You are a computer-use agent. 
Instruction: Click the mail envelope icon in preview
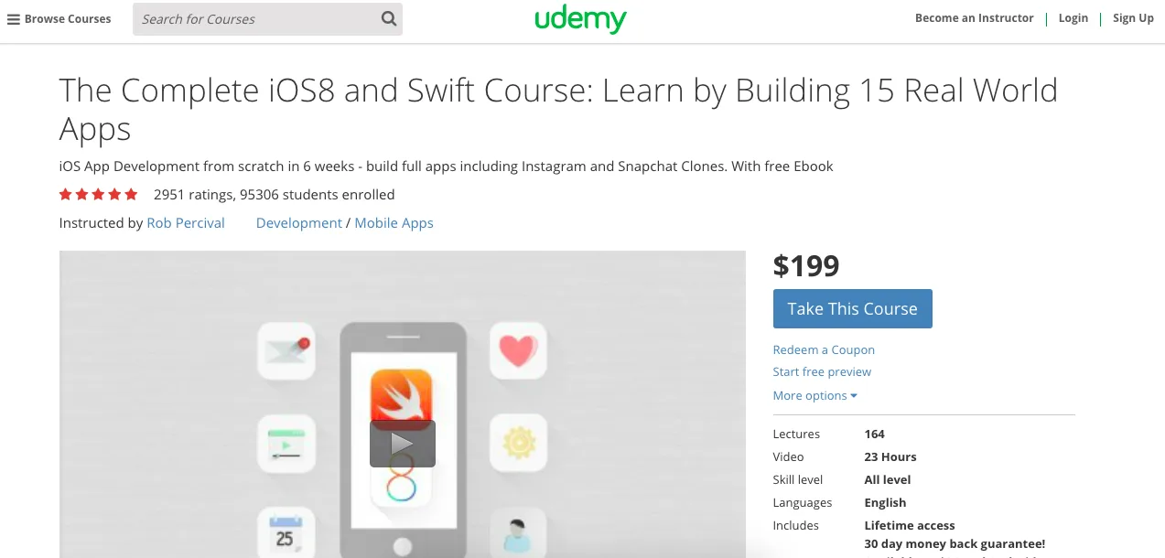286,350
